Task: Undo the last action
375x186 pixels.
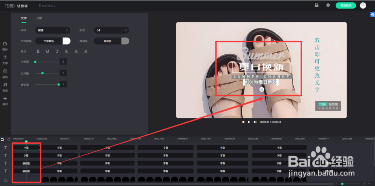Action: [x=3, y=139]
